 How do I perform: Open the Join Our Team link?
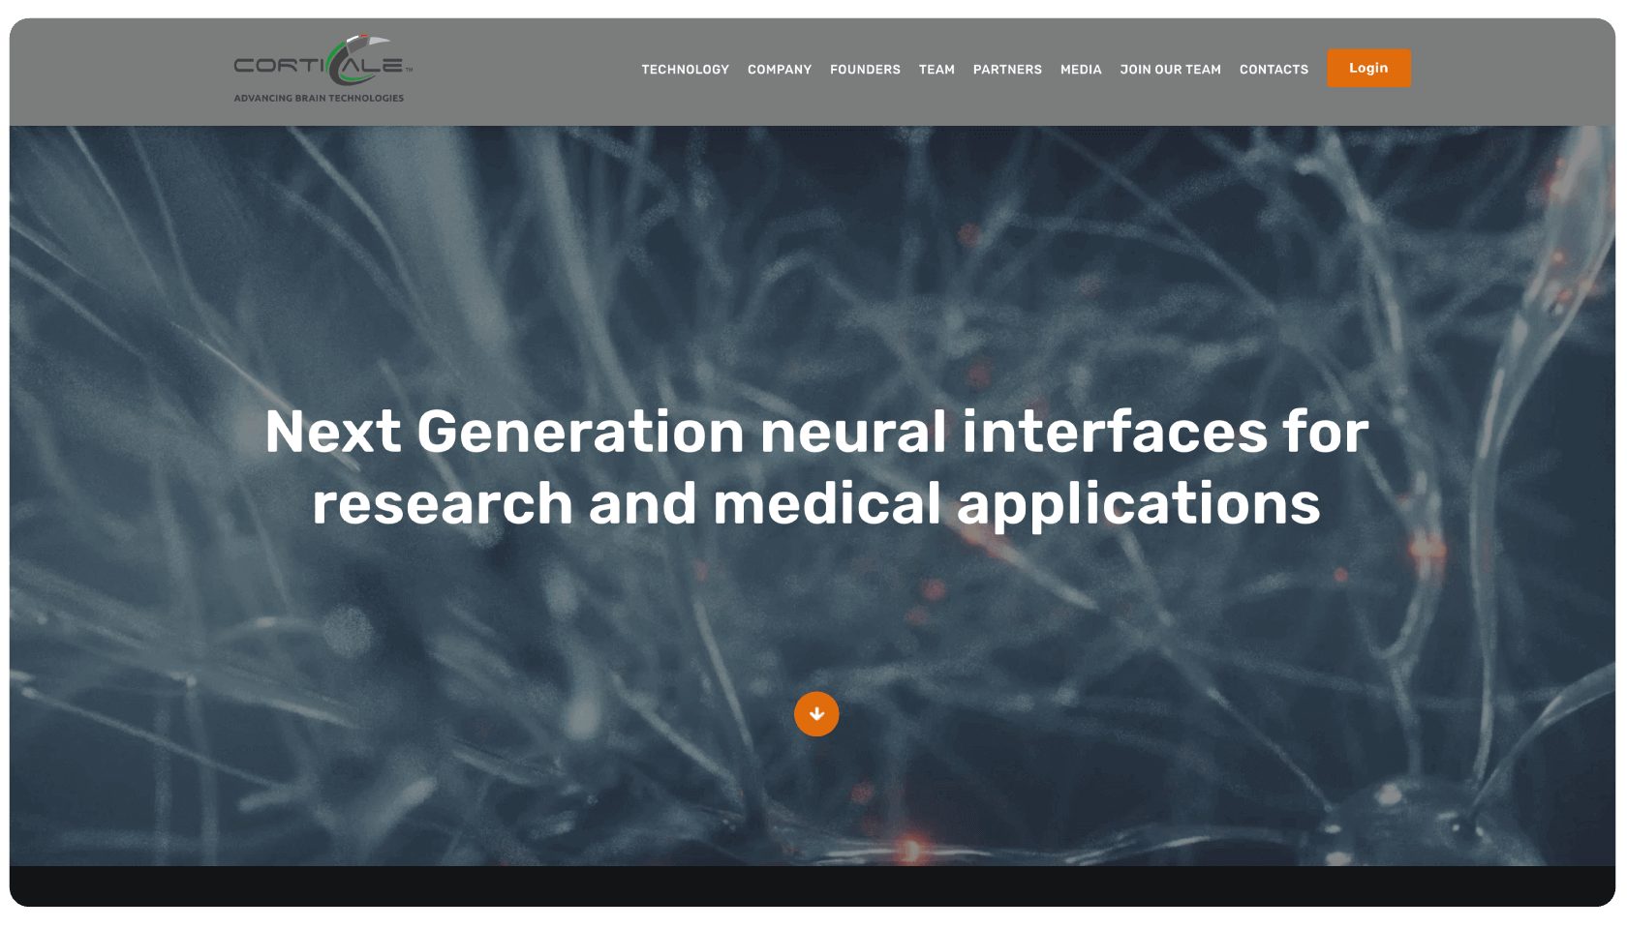pos(1170,70)
